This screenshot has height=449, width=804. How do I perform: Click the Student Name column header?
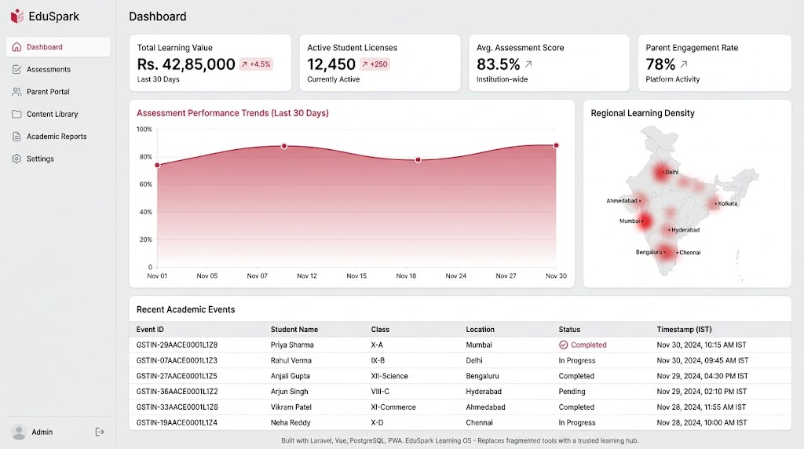(x=294, y=330)
